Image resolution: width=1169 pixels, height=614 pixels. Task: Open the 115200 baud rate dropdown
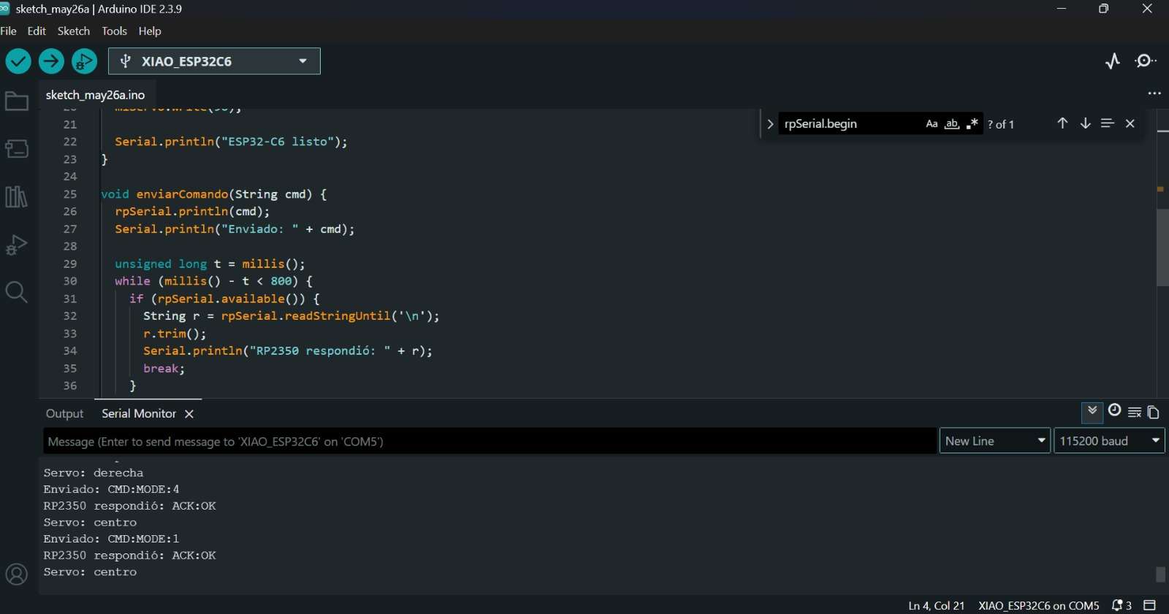point(1109,441)
